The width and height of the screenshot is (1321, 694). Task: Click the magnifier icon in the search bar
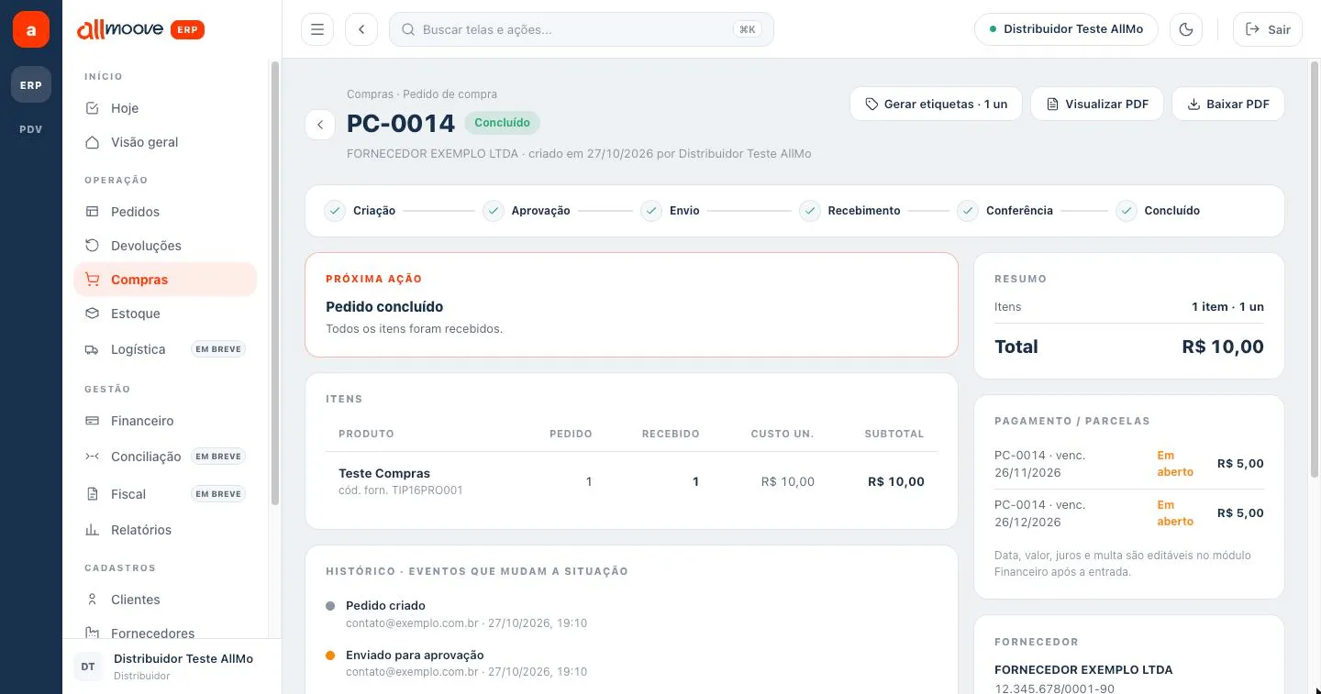[408, 29]
